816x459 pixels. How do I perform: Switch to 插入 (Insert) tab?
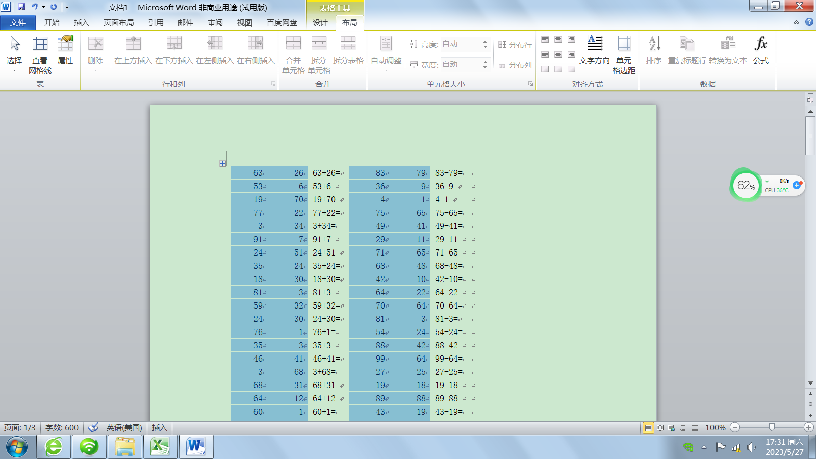pos(82,22)
